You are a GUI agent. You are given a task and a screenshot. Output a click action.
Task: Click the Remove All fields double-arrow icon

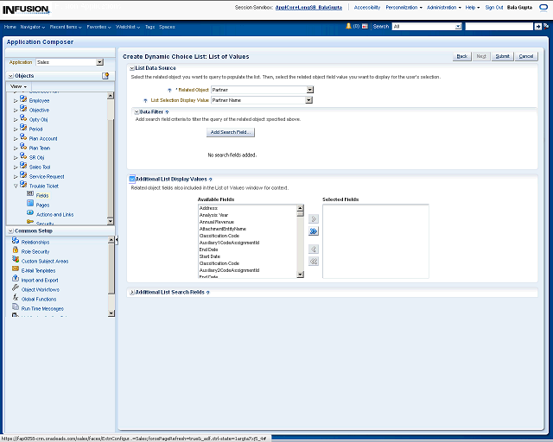point(314,261)
